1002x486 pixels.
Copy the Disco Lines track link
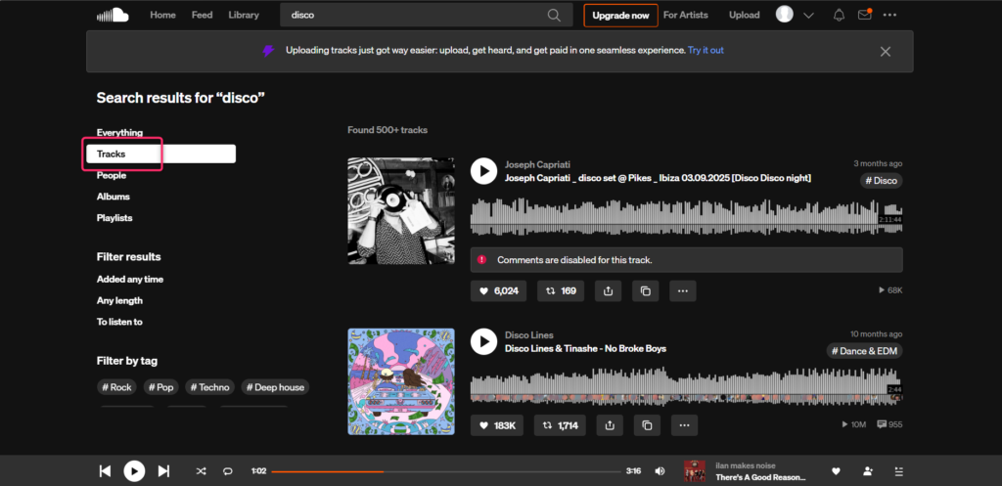click(x=646, y=425)
